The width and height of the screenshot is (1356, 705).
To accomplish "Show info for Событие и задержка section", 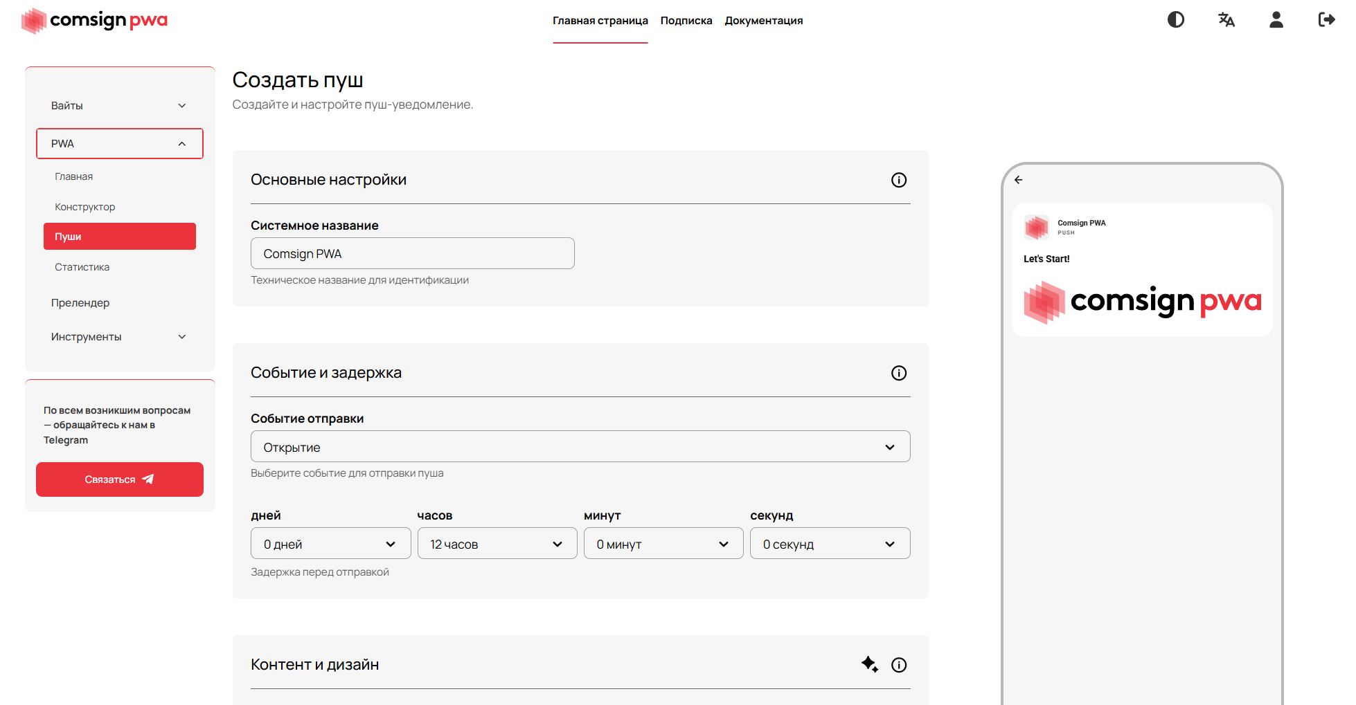I will (899, 373).
